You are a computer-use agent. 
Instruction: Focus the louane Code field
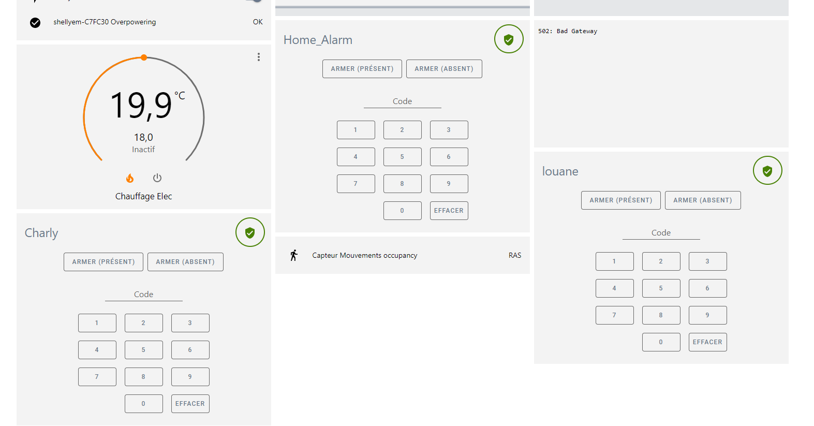point(661,233)
